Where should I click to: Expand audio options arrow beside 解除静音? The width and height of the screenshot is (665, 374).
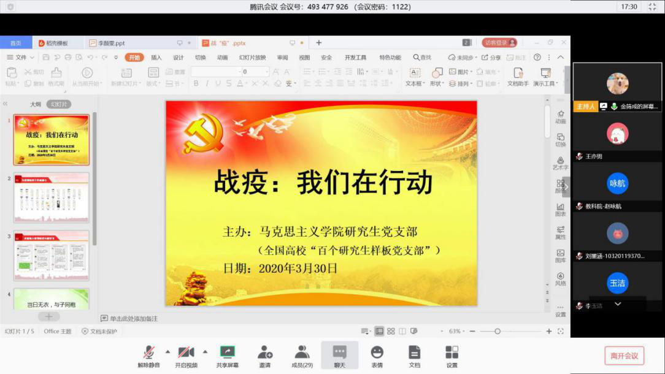[168, 351]
